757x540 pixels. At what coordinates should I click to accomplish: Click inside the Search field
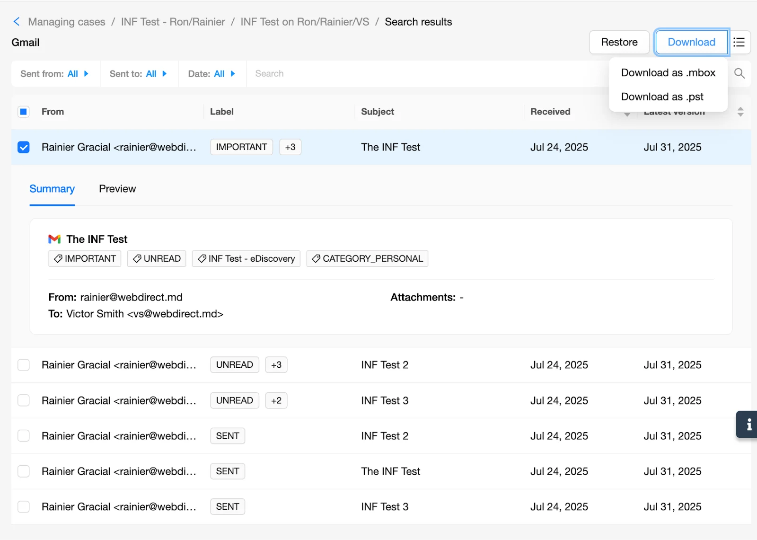(331, 73)
